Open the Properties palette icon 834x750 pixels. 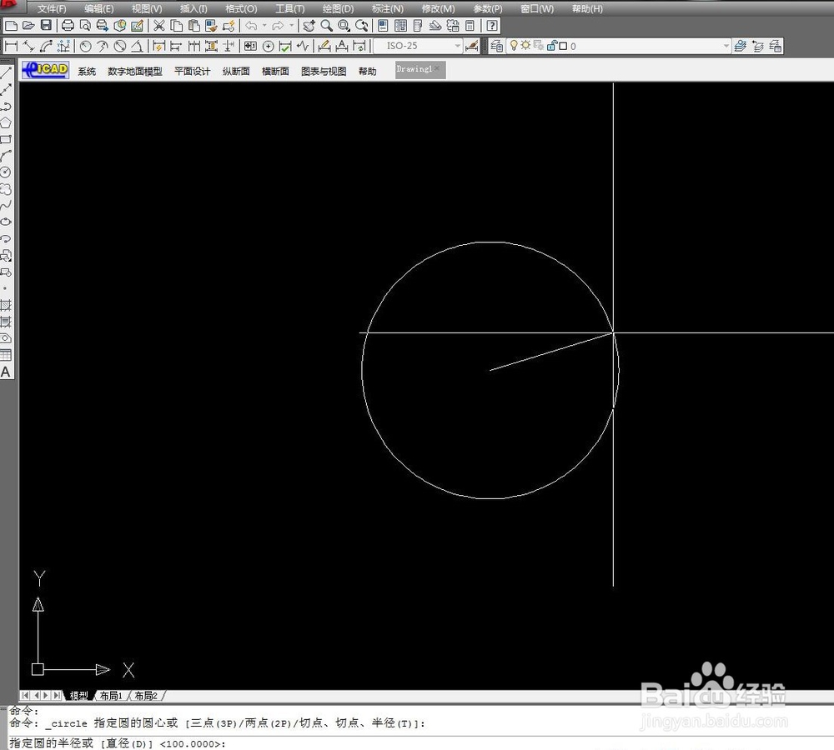[x=383, y=26]
